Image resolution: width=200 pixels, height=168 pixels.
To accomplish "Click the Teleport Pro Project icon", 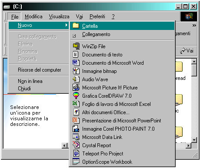I will [x=76, y=153].
